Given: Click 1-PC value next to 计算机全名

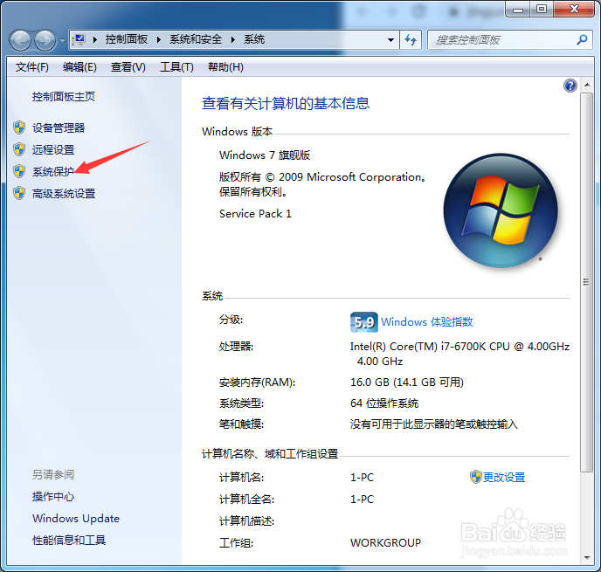Looking at the screenshot, I should coord(362,500).
